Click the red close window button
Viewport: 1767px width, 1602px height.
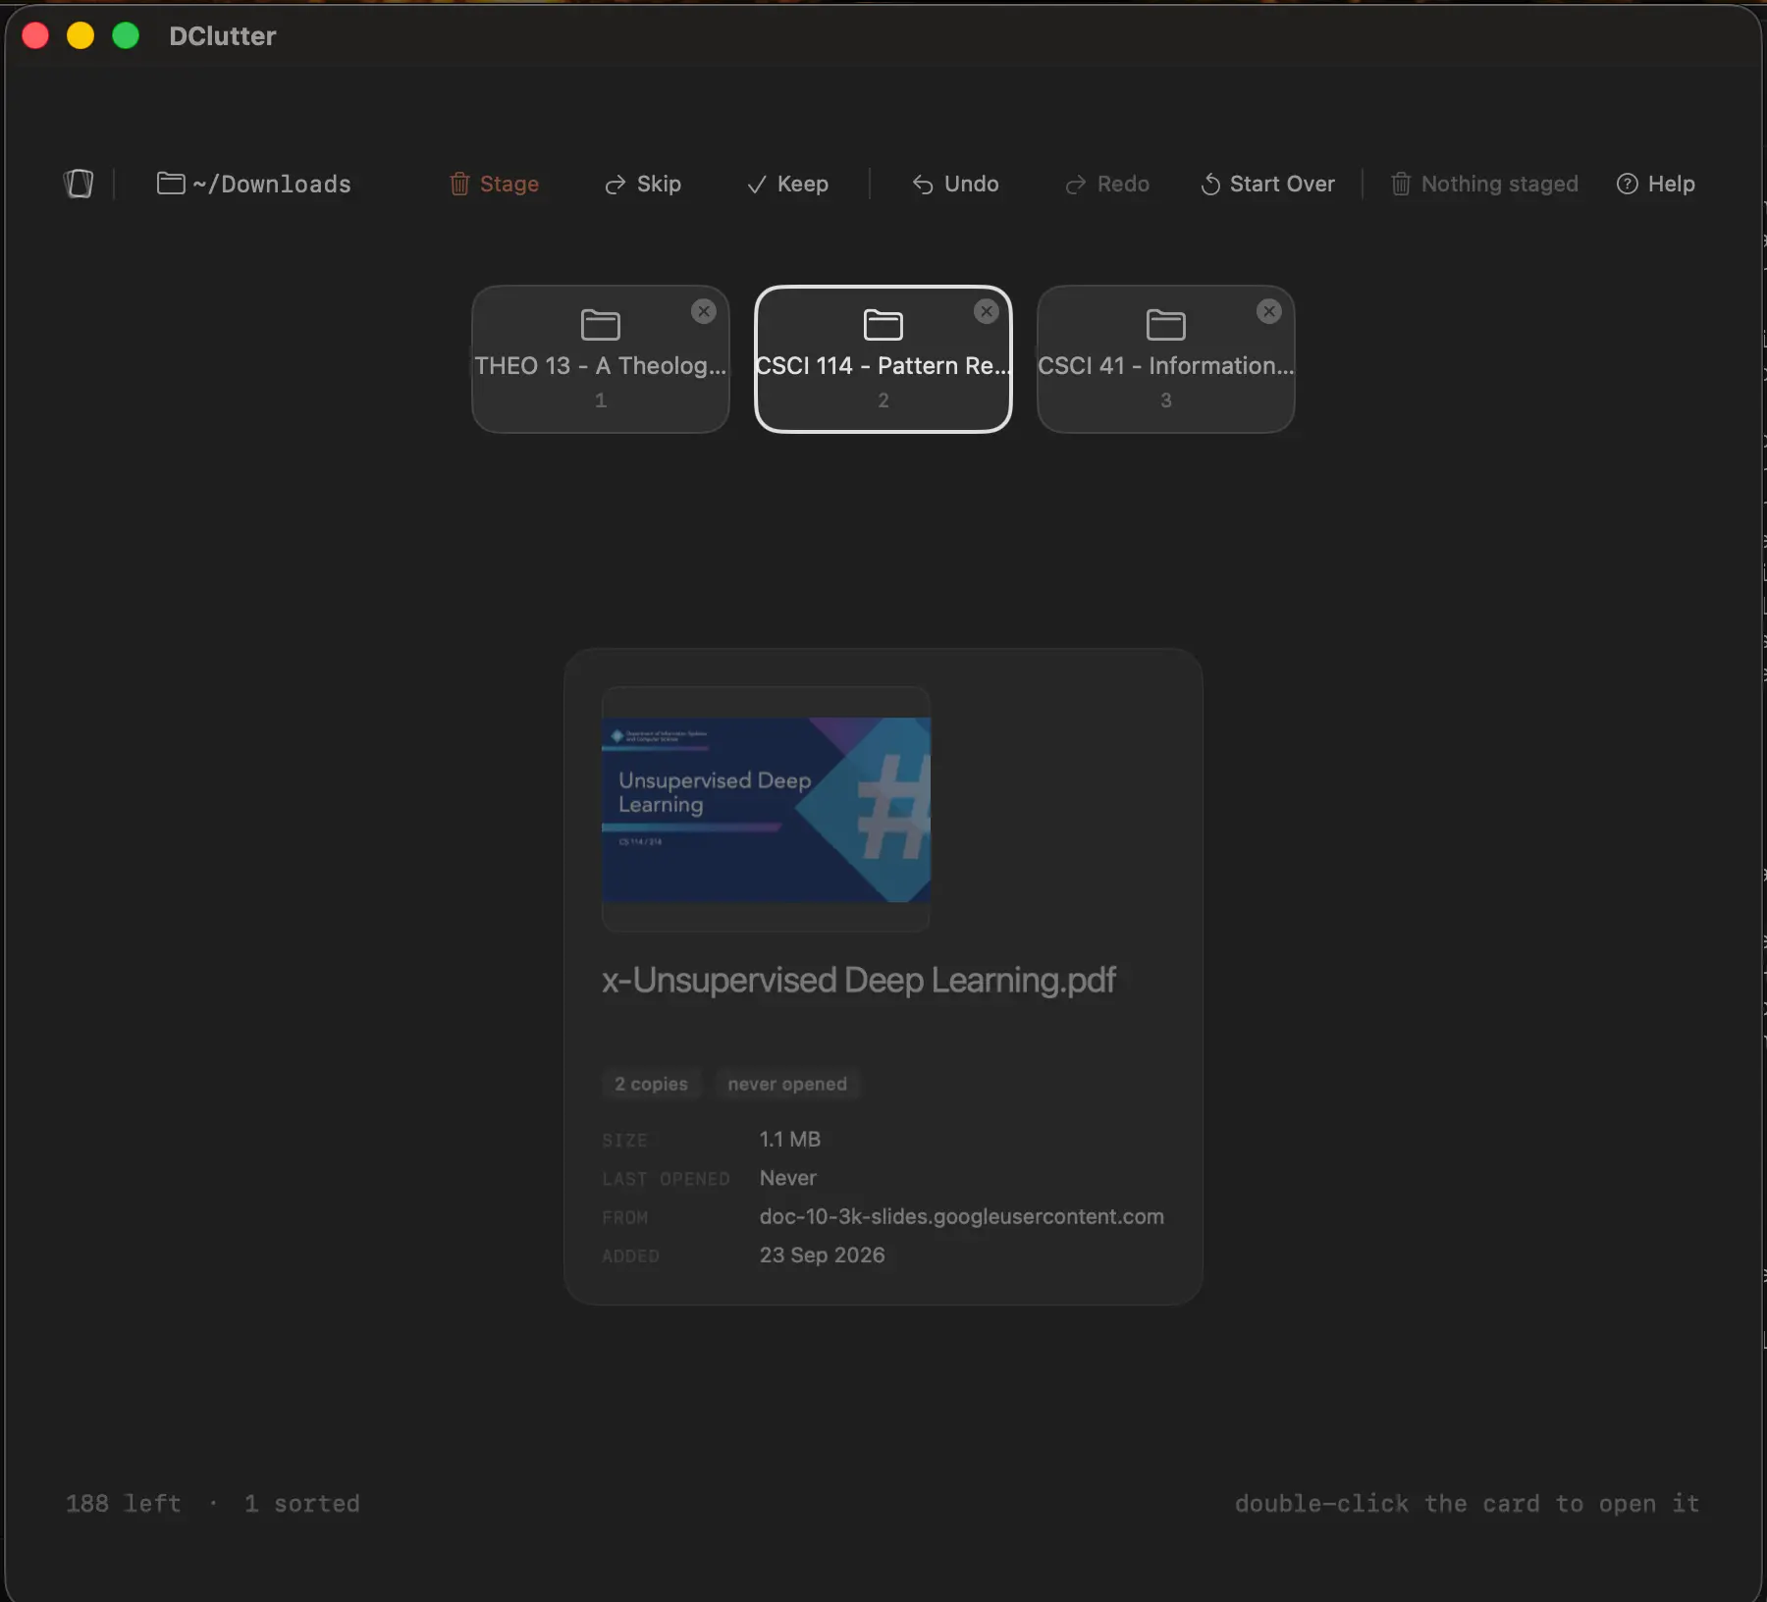click(35, 36)
